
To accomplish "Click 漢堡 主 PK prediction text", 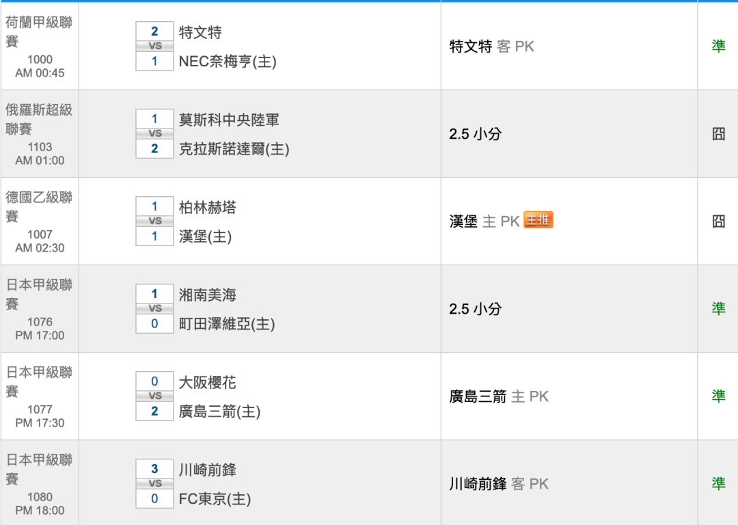I will click(x=484, y=221).
